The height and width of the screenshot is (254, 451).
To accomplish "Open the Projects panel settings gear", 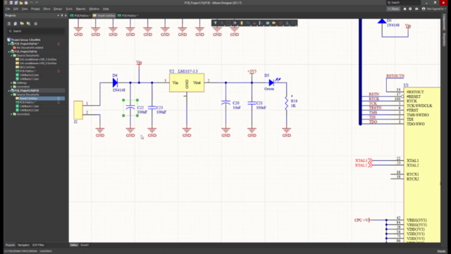I will coord(36,23).
